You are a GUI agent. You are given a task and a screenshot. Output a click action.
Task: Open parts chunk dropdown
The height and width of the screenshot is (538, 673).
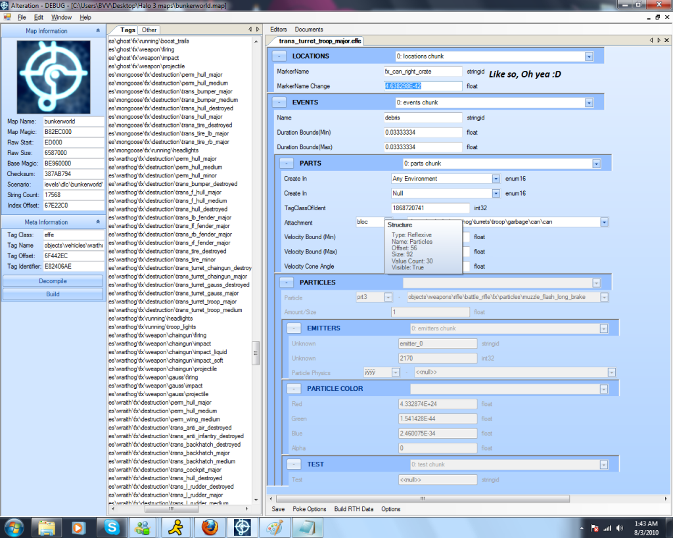(596, 164)
